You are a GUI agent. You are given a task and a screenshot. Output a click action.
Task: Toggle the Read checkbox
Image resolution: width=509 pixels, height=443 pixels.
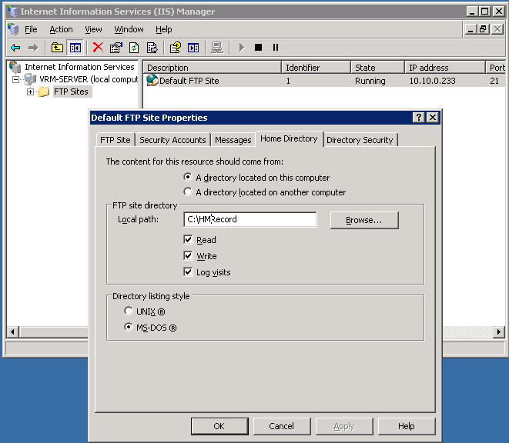188,239
